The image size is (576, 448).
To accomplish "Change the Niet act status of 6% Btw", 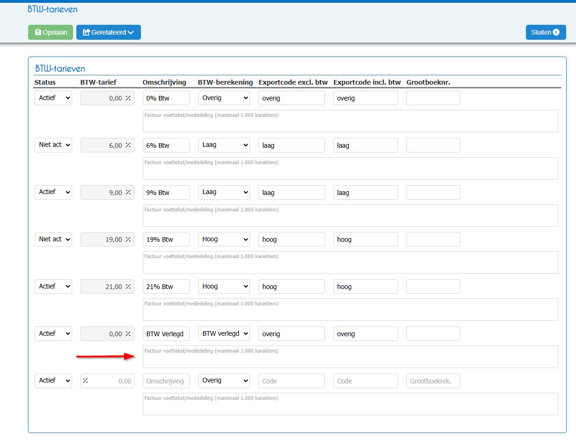I will [x=53, y=145].
